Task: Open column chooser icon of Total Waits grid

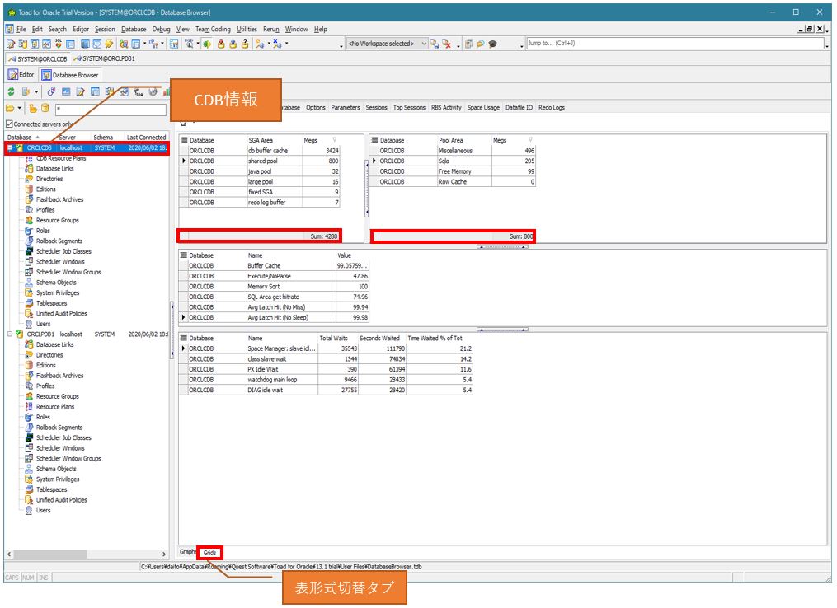Action: [x=184, y=338]
